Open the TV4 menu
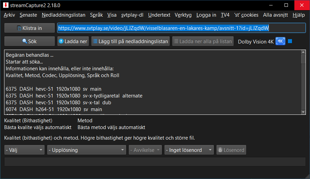Viewport: 310px width, 179px height. [225, 15]
